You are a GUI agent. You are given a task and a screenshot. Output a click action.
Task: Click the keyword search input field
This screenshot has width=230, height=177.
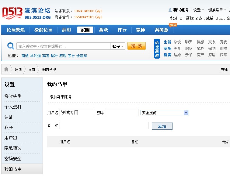pyautogui.click(x=63, y=46)
